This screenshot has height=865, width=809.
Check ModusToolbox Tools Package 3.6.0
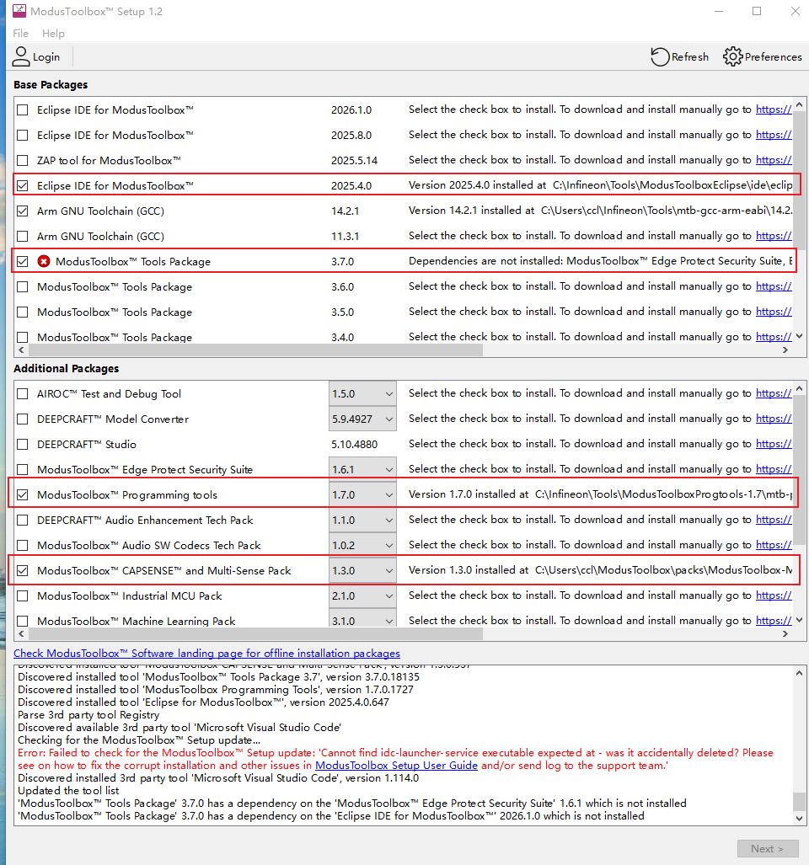(23, 287)
